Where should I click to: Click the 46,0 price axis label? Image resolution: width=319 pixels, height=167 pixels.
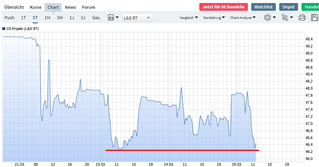pos(309,159)
